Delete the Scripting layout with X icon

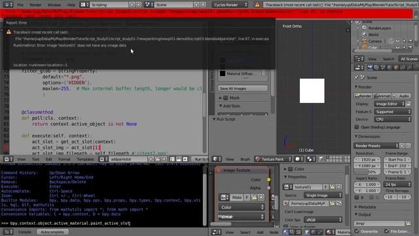(138, 5)
